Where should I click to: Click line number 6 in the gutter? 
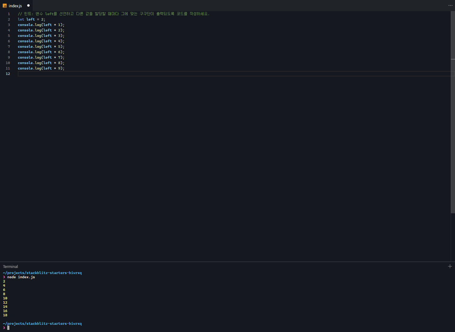[x=9, y=41]
